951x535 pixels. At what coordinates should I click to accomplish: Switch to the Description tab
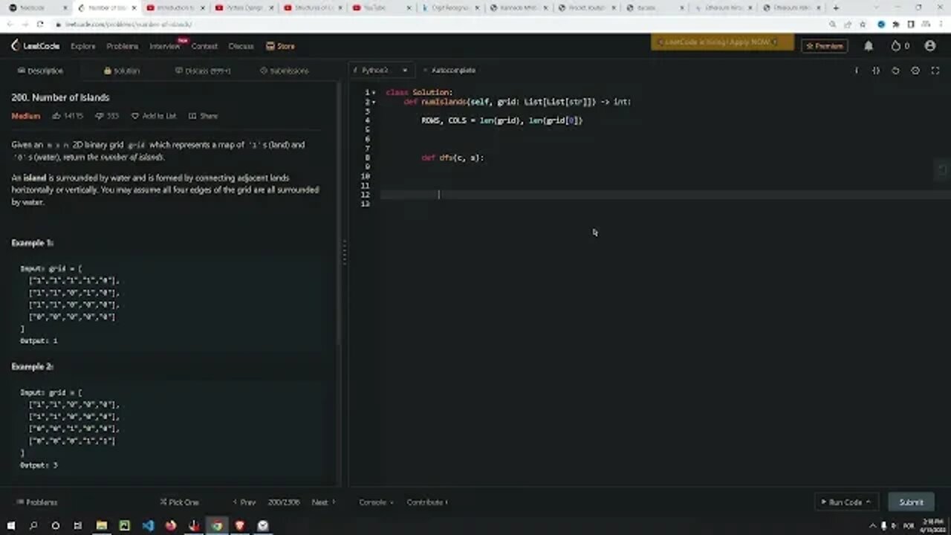pyautogui.click(x=41, y=71)
